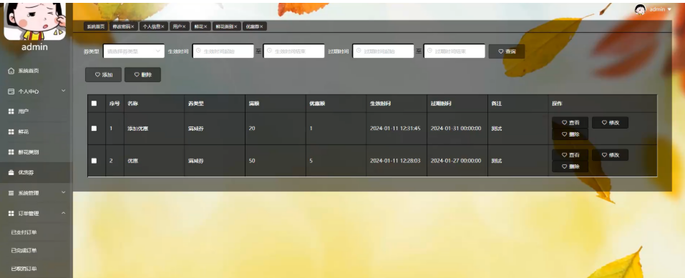Viewport: 685px width, 278px height.
Task: Click the 满额 value 50
Action: 252,161
